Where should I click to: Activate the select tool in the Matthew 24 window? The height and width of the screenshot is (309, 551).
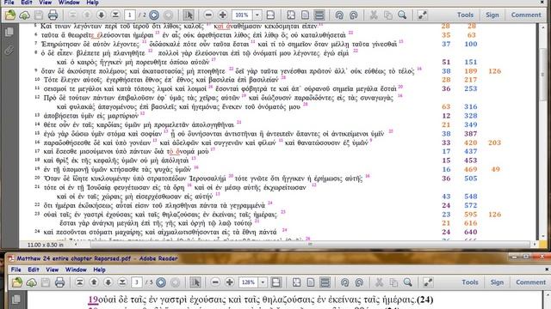(x=195, y=282)
